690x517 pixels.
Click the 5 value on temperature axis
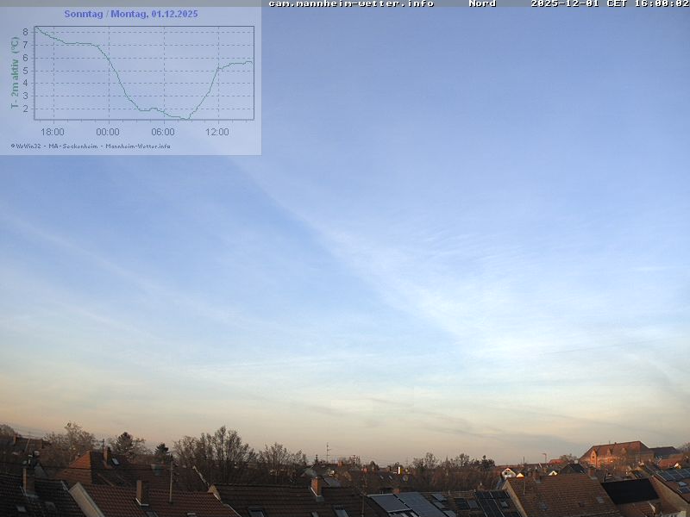(26, 71)
